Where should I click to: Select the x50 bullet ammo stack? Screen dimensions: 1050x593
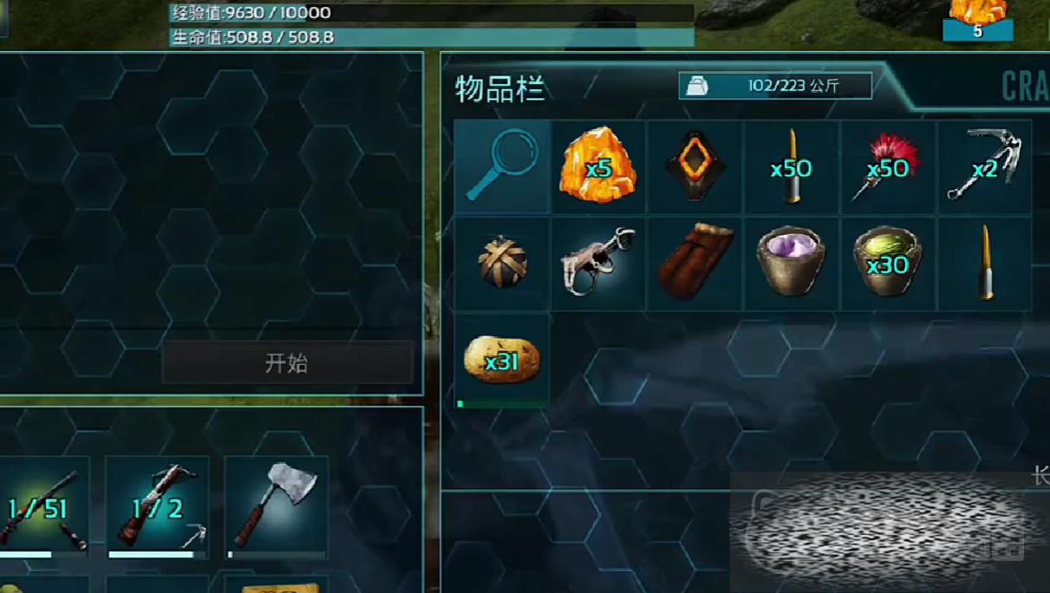point(791,167)
